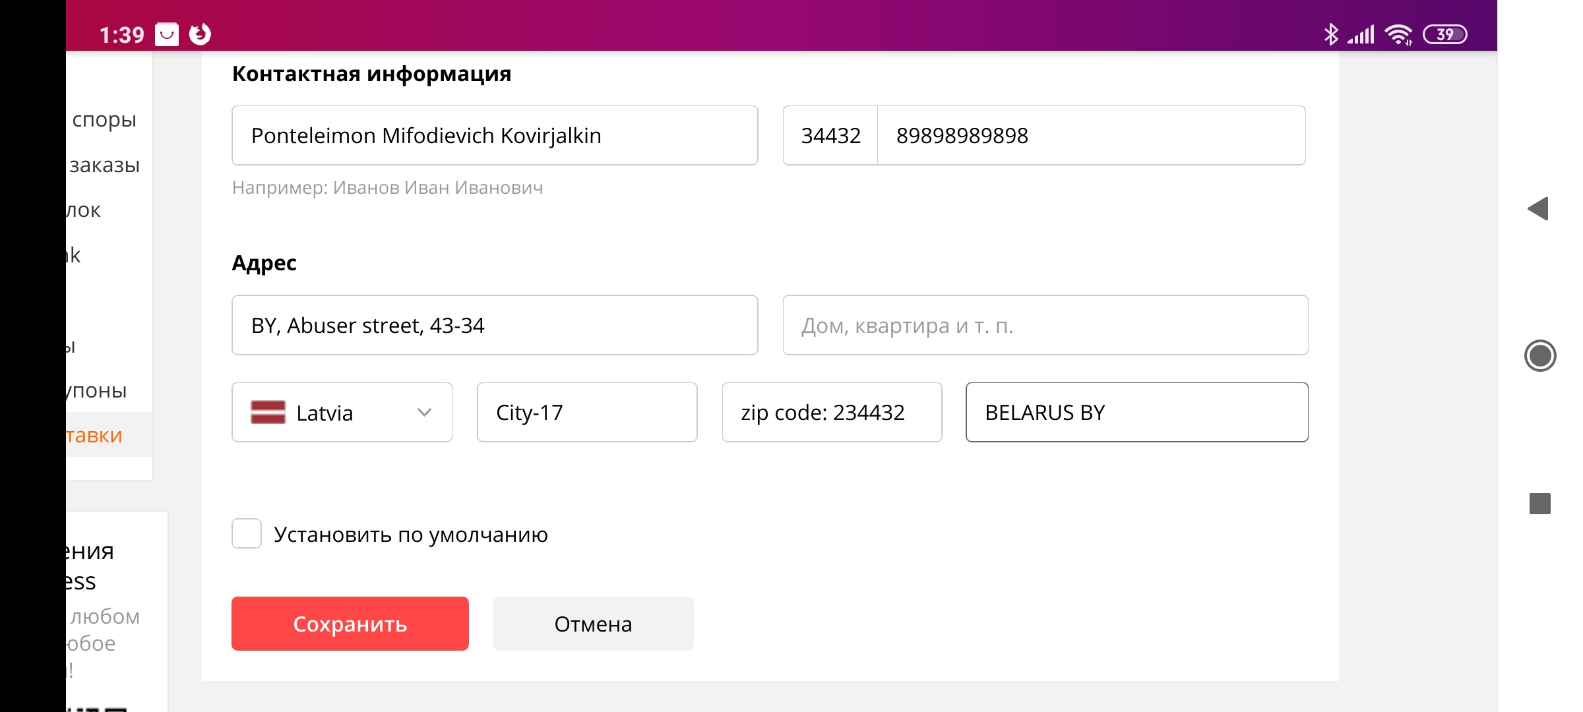Click the Отмена button

coord(593,624)
